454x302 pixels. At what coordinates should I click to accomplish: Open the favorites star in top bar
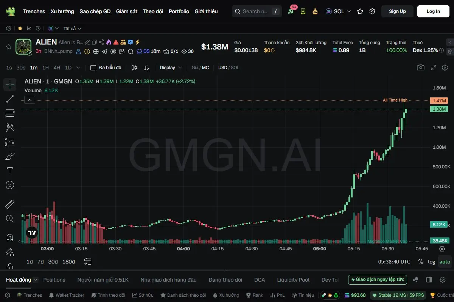[x=360, y=11]
